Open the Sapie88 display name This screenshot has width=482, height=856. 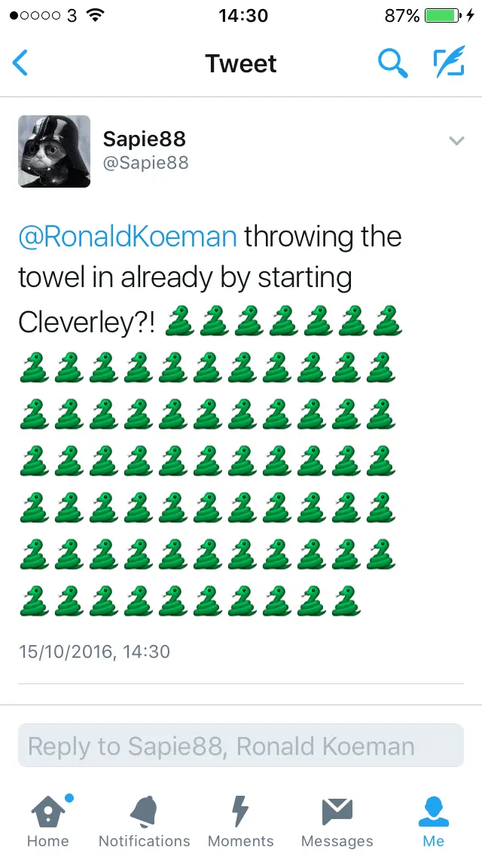(144, 139)
